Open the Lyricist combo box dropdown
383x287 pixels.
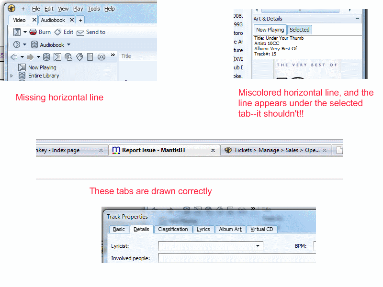tap(259, 246)
